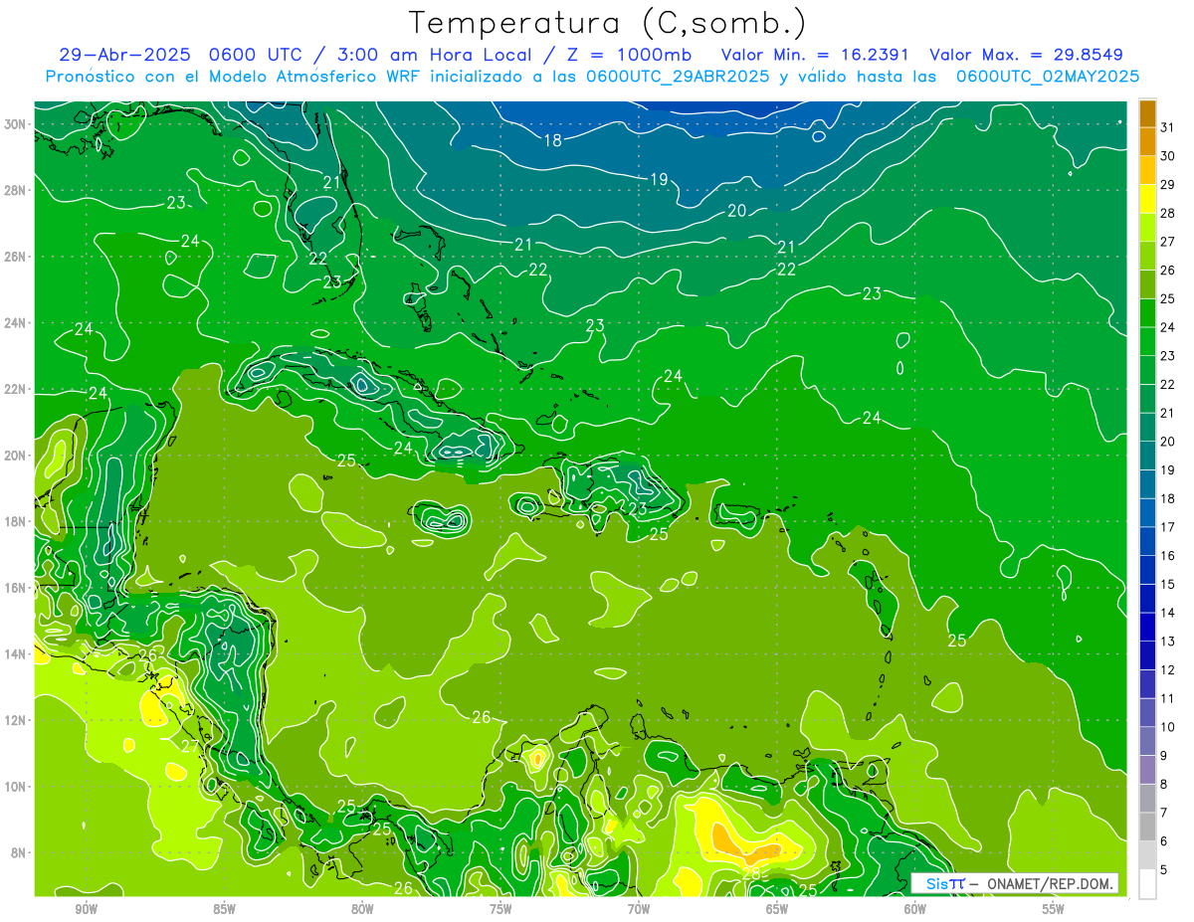Click the '26N' latitude axis label
1194x922 pixels.
pyautogui.click(x=16, y=257)
